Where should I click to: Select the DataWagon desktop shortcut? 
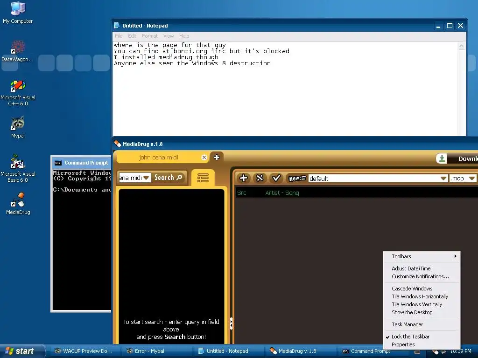(18, 51)
